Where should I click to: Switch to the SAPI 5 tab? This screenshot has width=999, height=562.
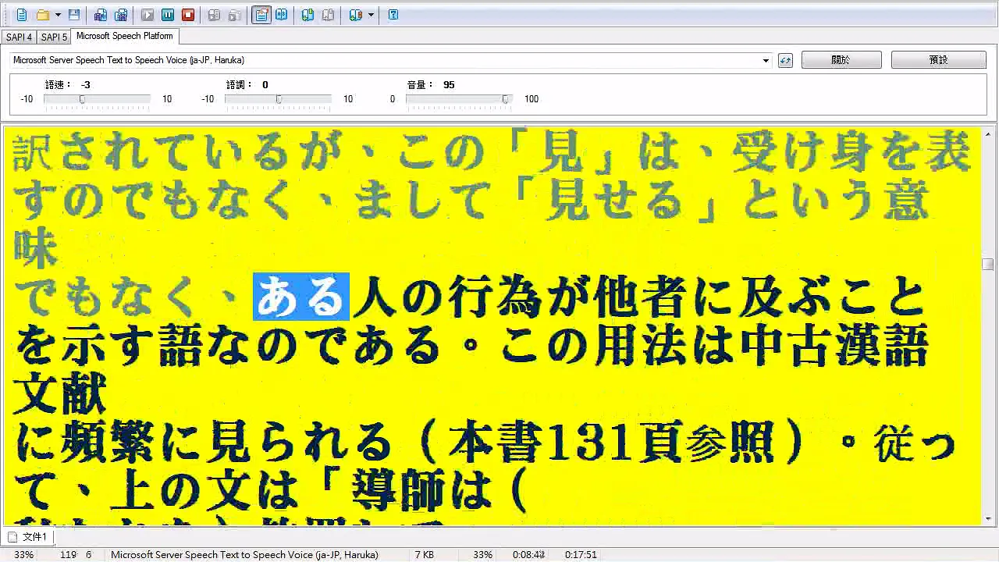point(54,37)
